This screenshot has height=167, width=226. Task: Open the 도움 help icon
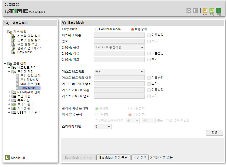point(219,10)
